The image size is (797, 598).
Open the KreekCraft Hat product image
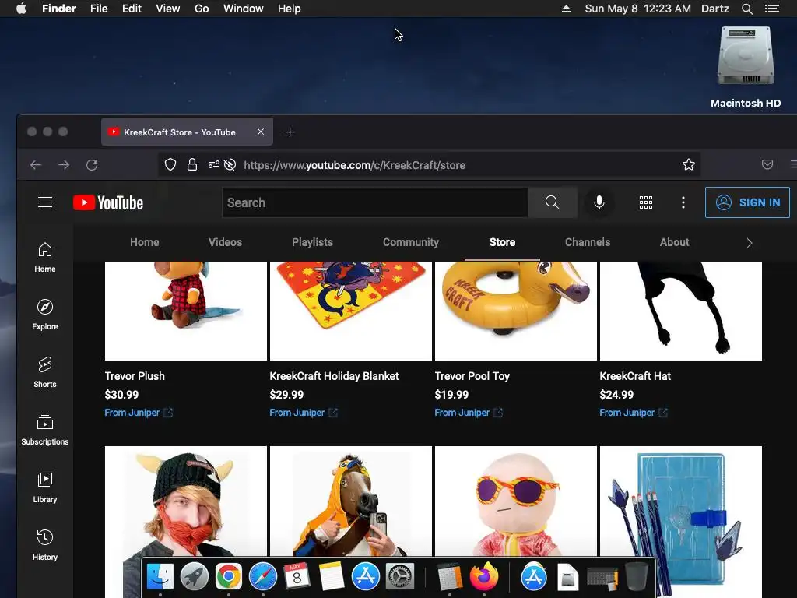click(680, 311)
